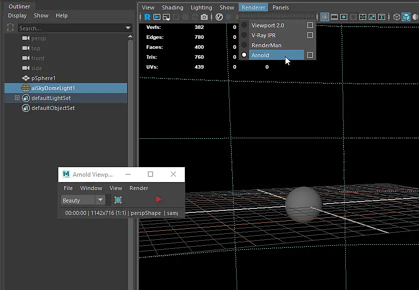Open the Lighting menu

(201, 7)
